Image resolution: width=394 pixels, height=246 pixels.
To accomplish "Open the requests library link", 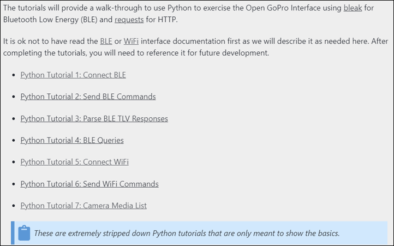I will tap(129, 20).
